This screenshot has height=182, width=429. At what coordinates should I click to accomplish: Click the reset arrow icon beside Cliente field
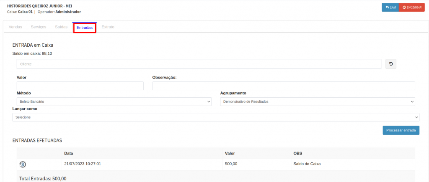click(x=390, y=64)
